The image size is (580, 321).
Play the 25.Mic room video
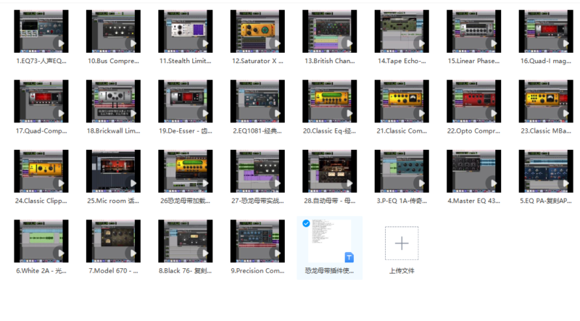click(x=133, y=184)
